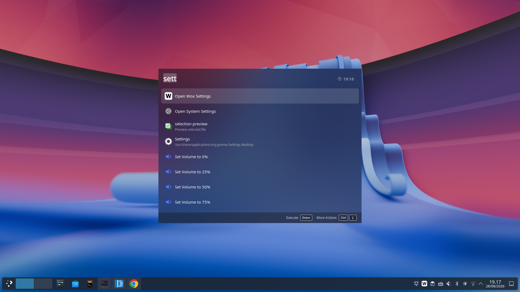The height and width of the screenshot is (292, 520).
Task: Click the Execute label in footer
Action: pos(292,218)
